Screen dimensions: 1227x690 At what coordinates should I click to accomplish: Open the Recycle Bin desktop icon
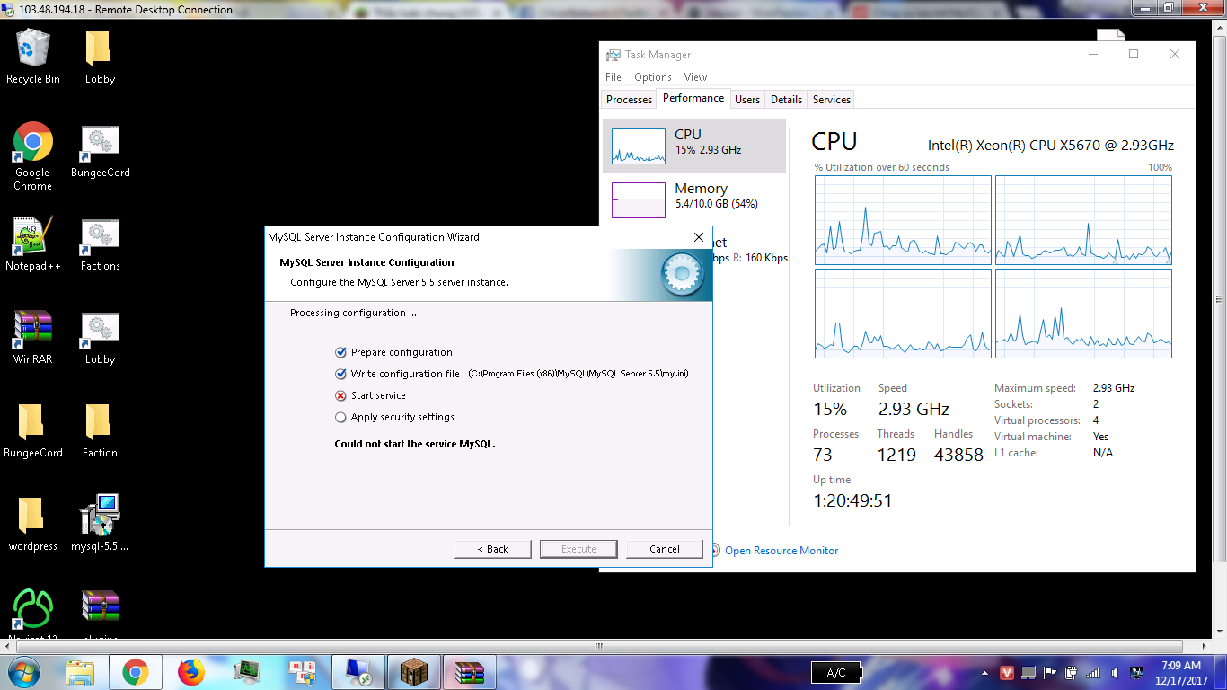(33, 56)
